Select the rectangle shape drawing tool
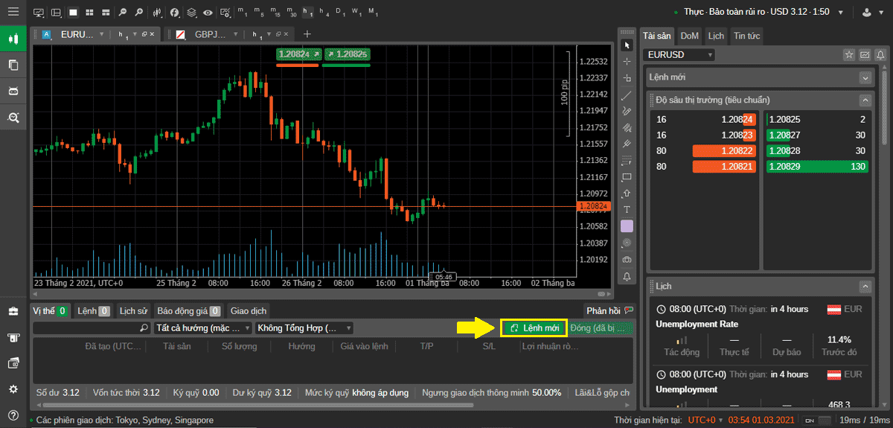The image size is (893, 428). tap(627, 176)
